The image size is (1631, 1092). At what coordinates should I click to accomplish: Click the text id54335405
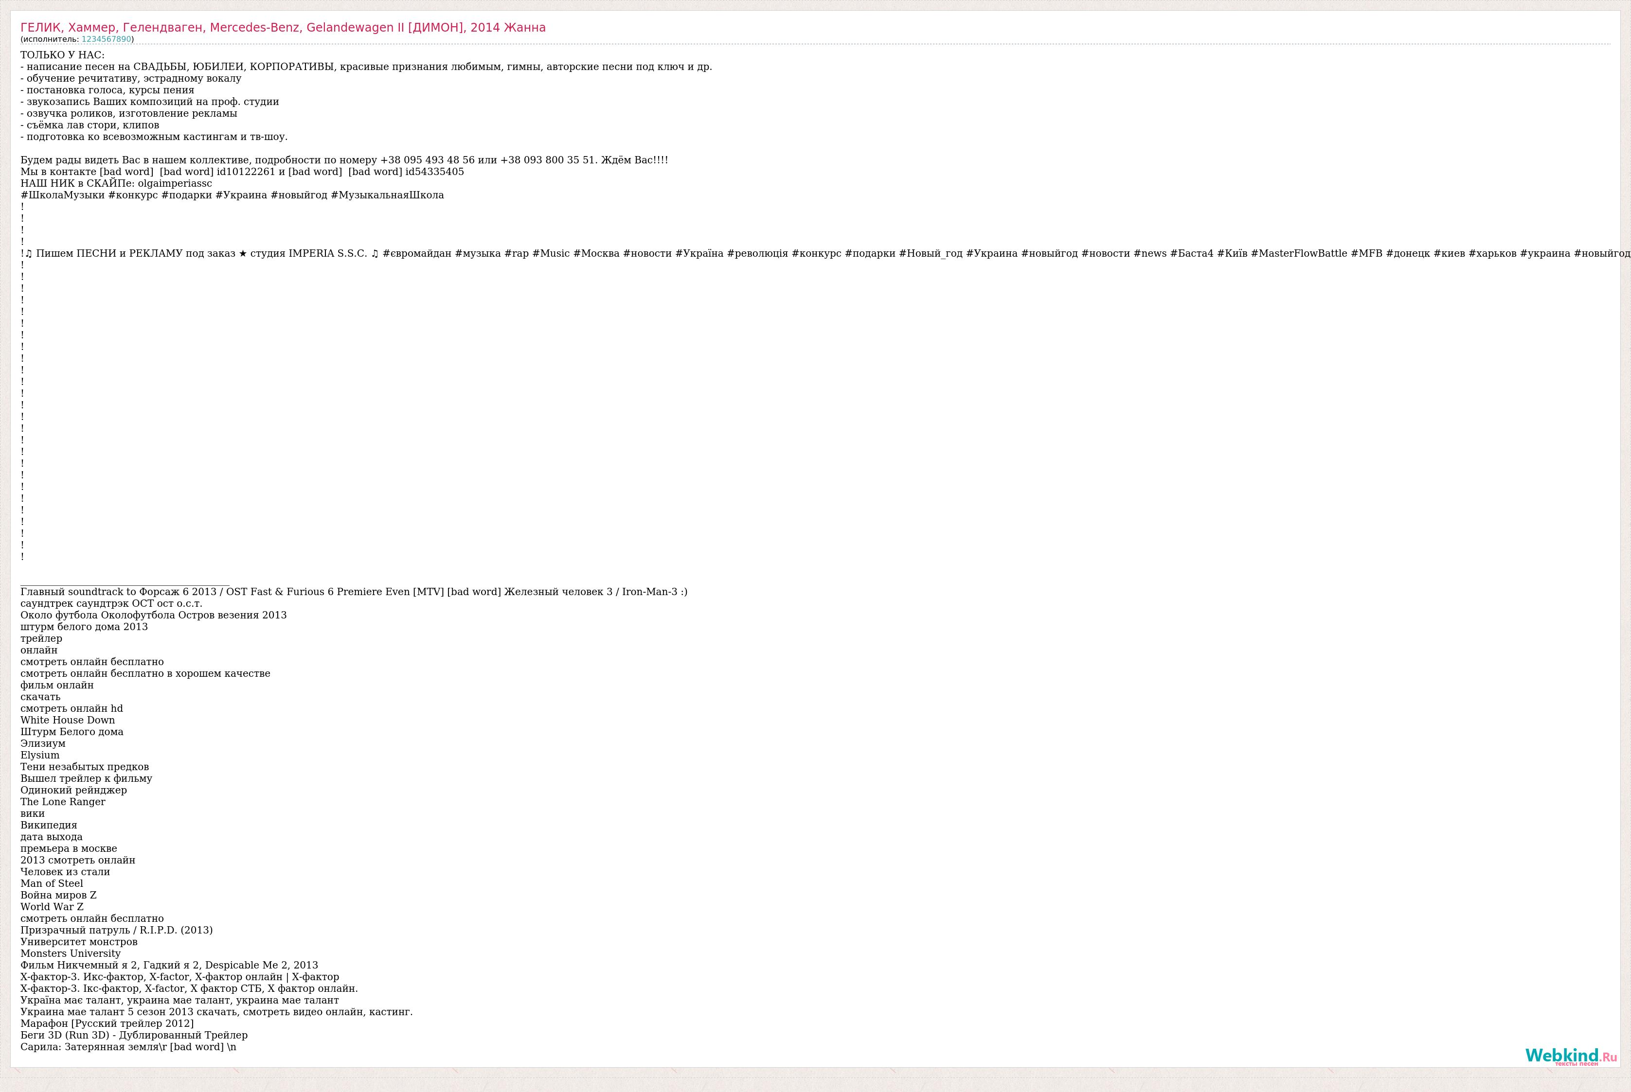point(435,172)
